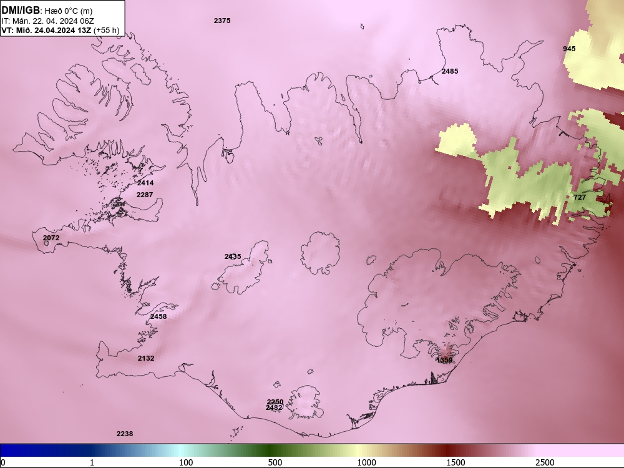
Task: Click the 2458 value label
Action: [x=158, y=316]
